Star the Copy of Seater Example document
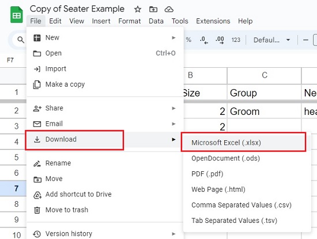This screenshot has height=239, width=317. 138,9
